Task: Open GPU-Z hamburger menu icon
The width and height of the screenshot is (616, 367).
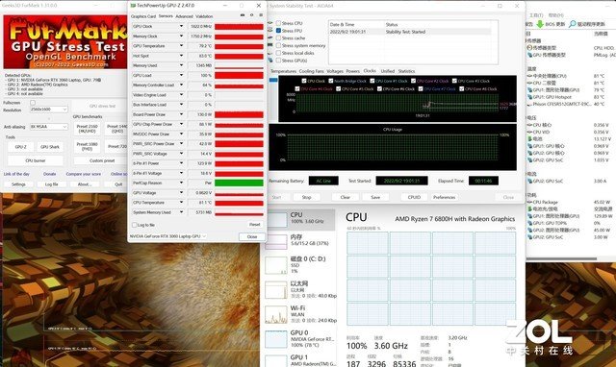Action: tap(261, 15)
